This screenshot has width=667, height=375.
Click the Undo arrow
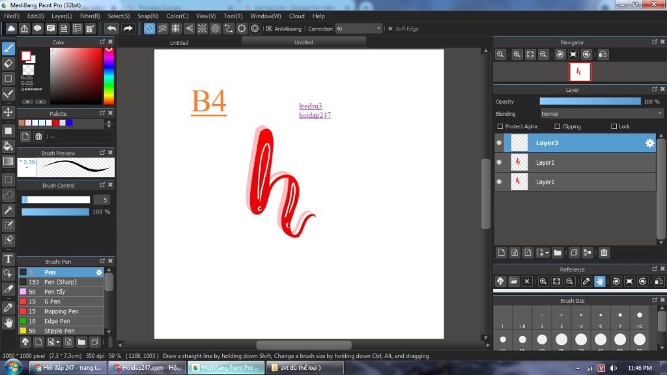point(111,29)
